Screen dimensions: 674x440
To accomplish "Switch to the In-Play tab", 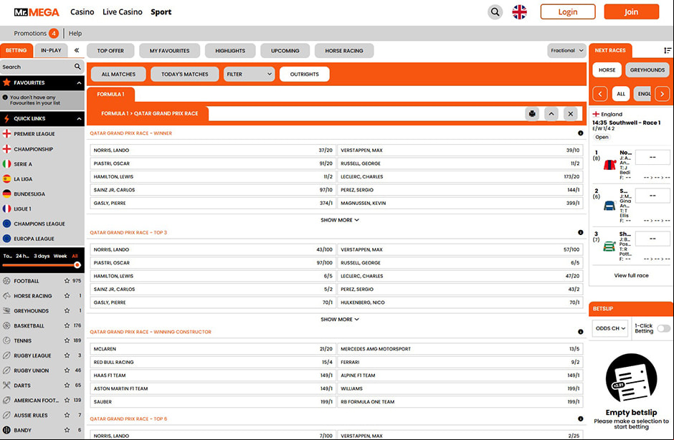I will click(x=51, y=50).
